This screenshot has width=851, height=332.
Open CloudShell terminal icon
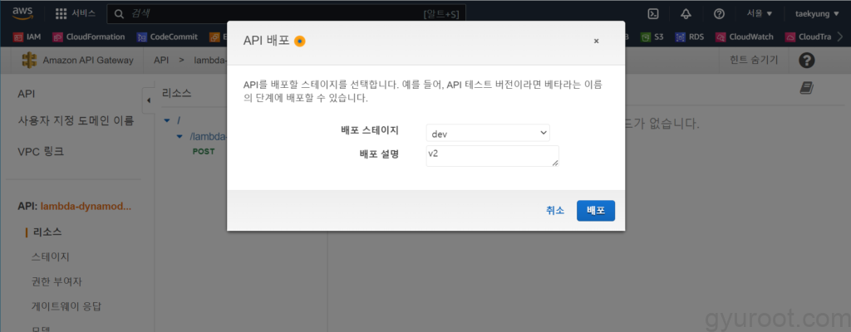(653, 14)
